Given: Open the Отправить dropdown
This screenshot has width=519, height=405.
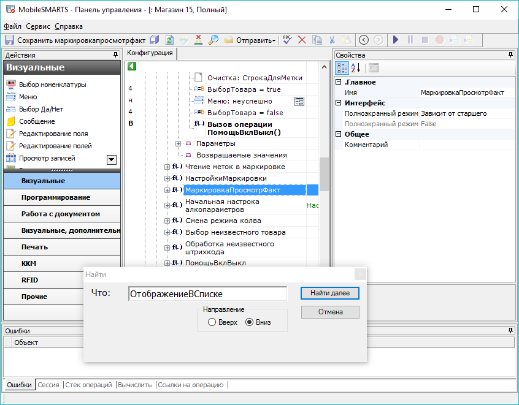Looking at the screenshot, I should 256,40.
